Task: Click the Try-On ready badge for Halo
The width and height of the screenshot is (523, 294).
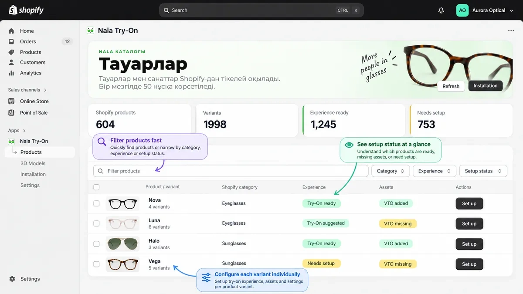Action: tap(322, 243)
